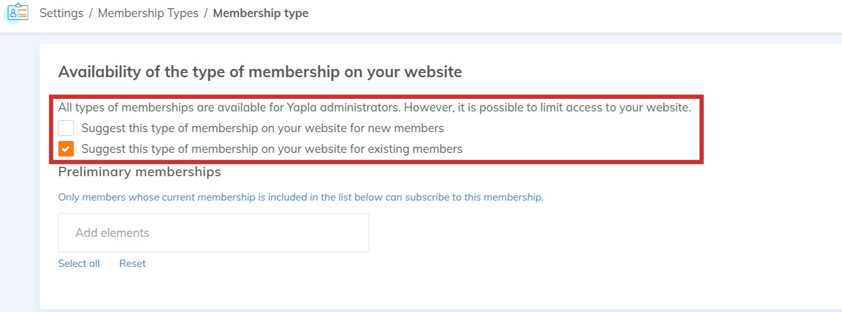Image resolution: width=842 pixels, height=312 pixels.
Task: Click the Yapla administrators description text
Action: pos(374,107)
